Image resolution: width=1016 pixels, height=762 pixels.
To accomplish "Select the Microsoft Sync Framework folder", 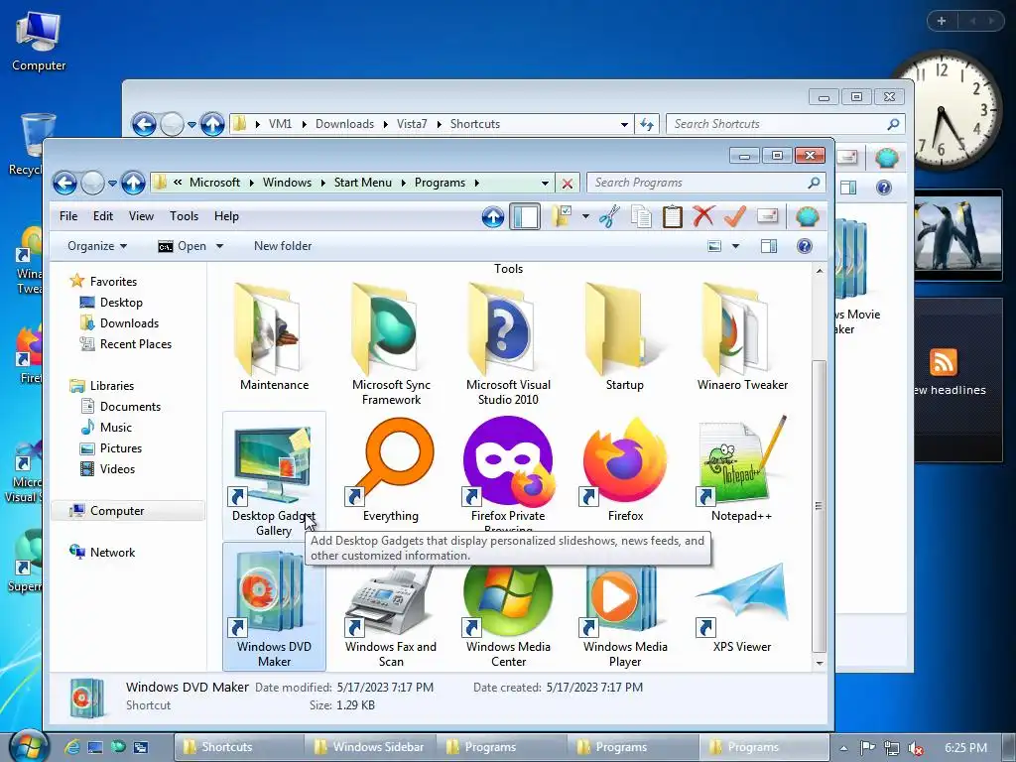I will 391,343.
